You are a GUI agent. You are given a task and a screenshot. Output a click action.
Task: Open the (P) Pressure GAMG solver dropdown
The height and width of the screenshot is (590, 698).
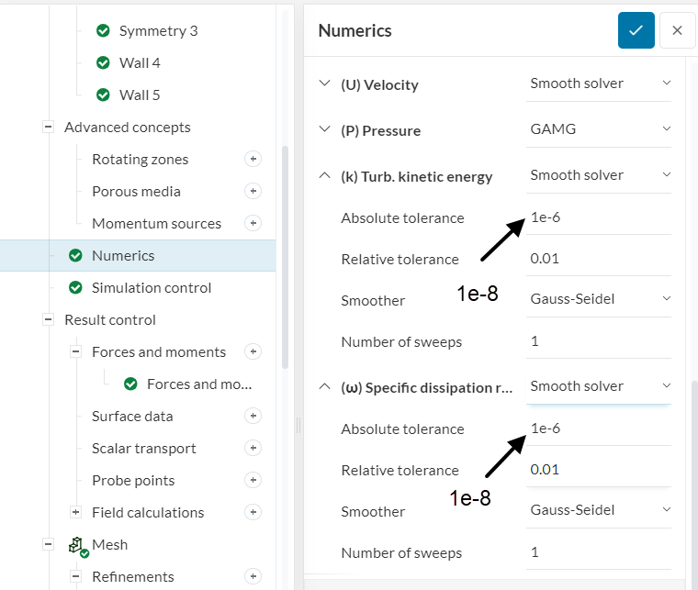point(599,129)
